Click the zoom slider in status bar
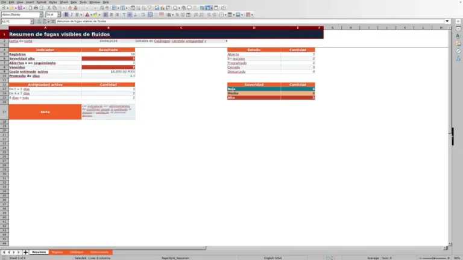 [x=434, y=258]
